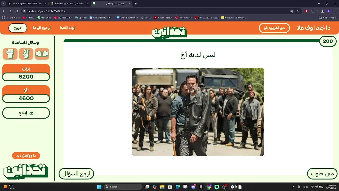Open the upscaler bookmark
The image size is (339, 191).
click(81, 18)
